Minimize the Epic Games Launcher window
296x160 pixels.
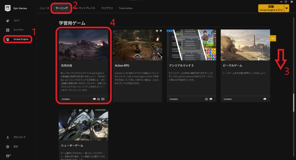[281, 2]
